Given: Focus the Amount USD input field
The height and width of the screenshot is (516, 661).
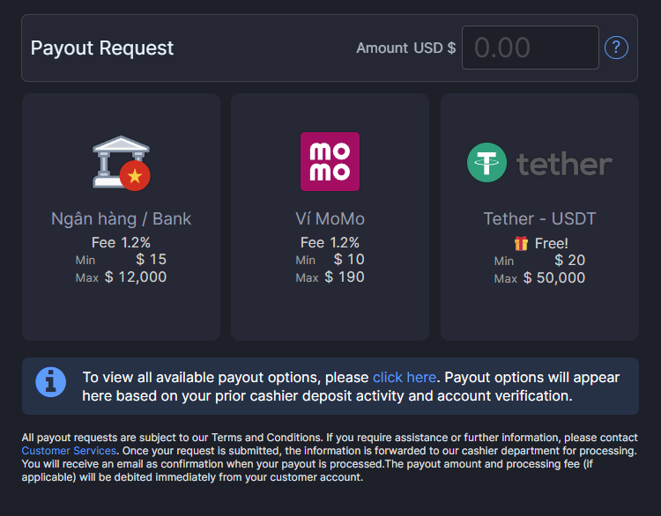Looking at the screenshot, I should tap(530, 48).
